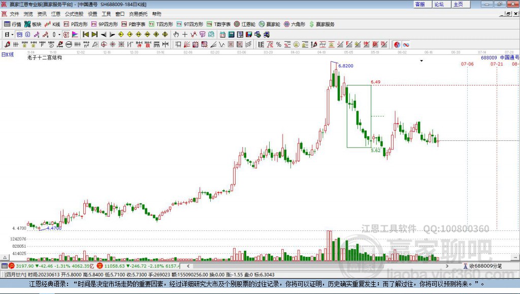The width and height of the screenshot is (520, 294).
Task: Click the 07-21 date marker
Action: pos(497,64)
